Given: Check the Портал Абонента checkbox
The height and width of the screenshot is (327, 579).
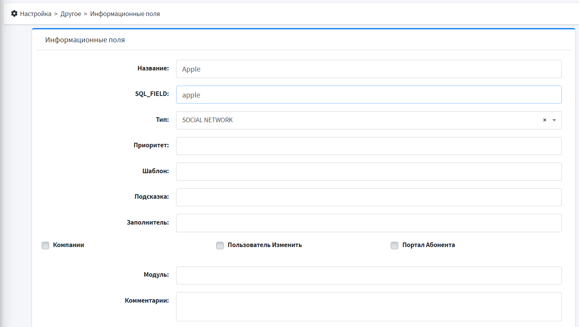Looking at the screenshot, I should tap(395, 246).
